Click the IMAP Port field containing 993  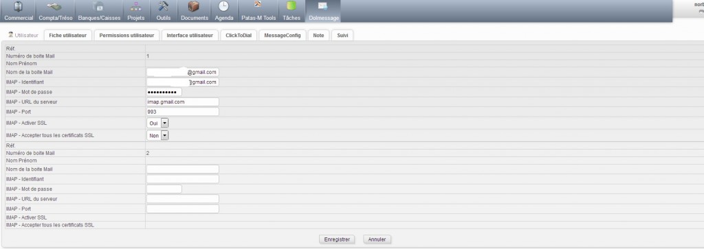(183, 112)
